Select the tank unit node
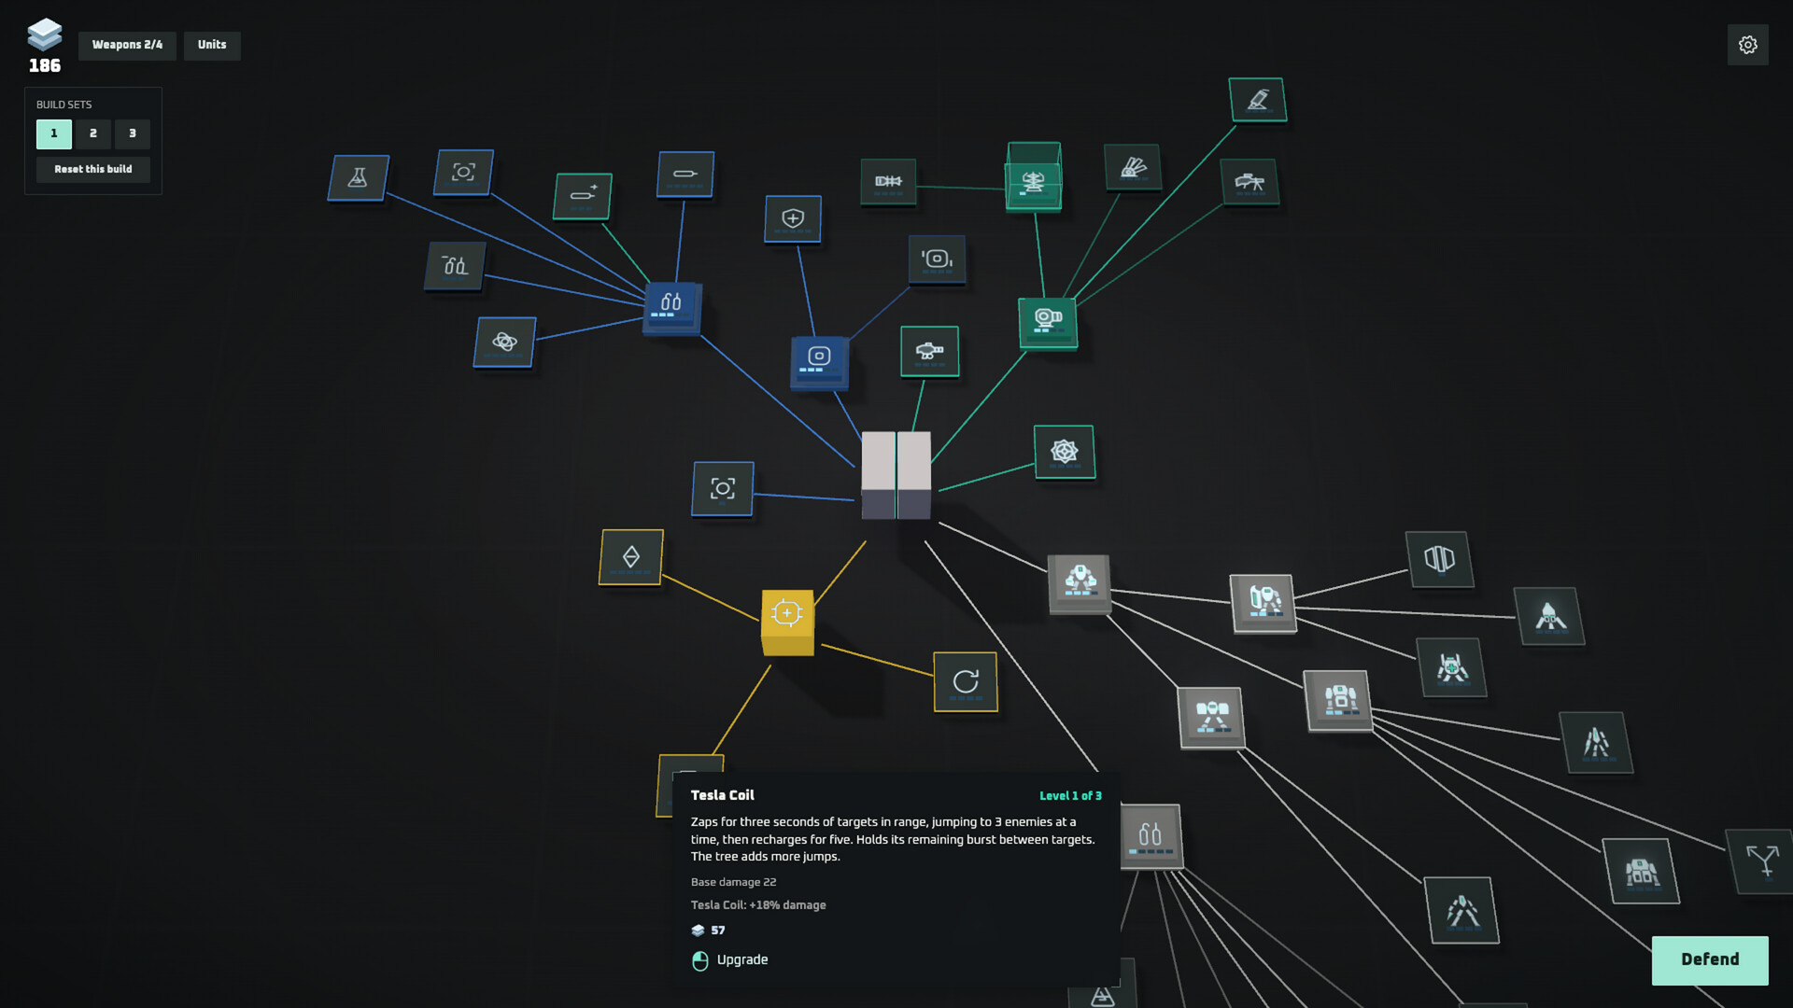Screen dimensions: 1793x1008 [x=1641, y=872]
